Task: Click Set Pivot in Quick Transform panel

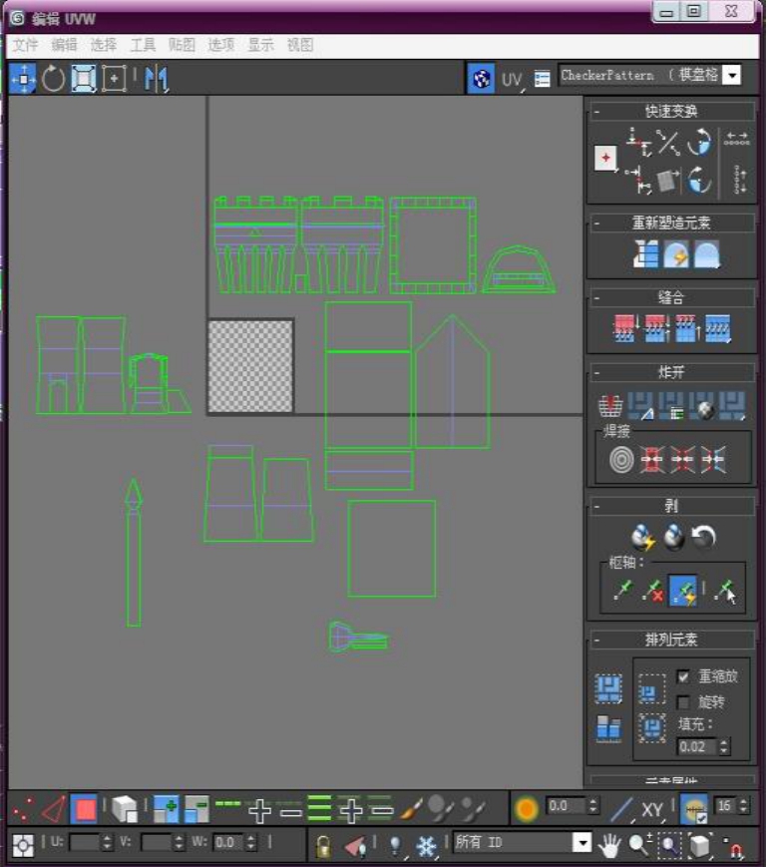Action: (606, 159)
